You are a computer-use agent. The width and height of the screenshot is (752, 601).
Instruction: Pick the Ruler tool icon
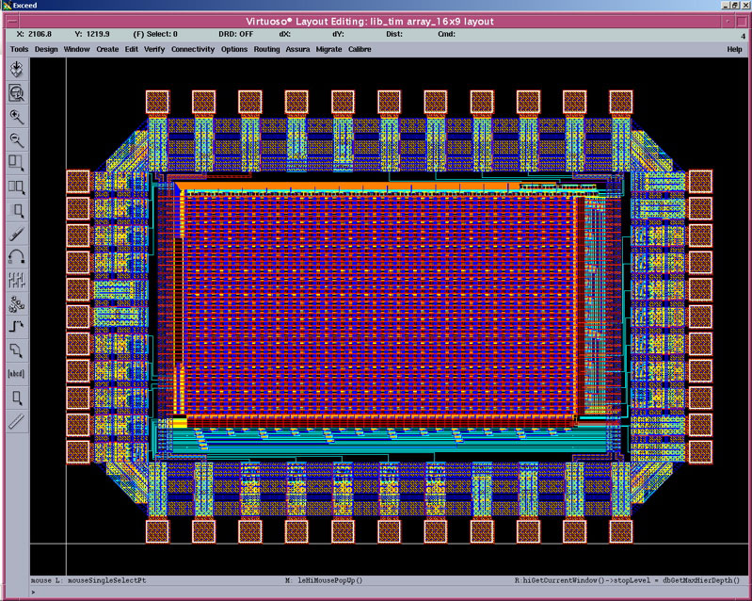16,421
